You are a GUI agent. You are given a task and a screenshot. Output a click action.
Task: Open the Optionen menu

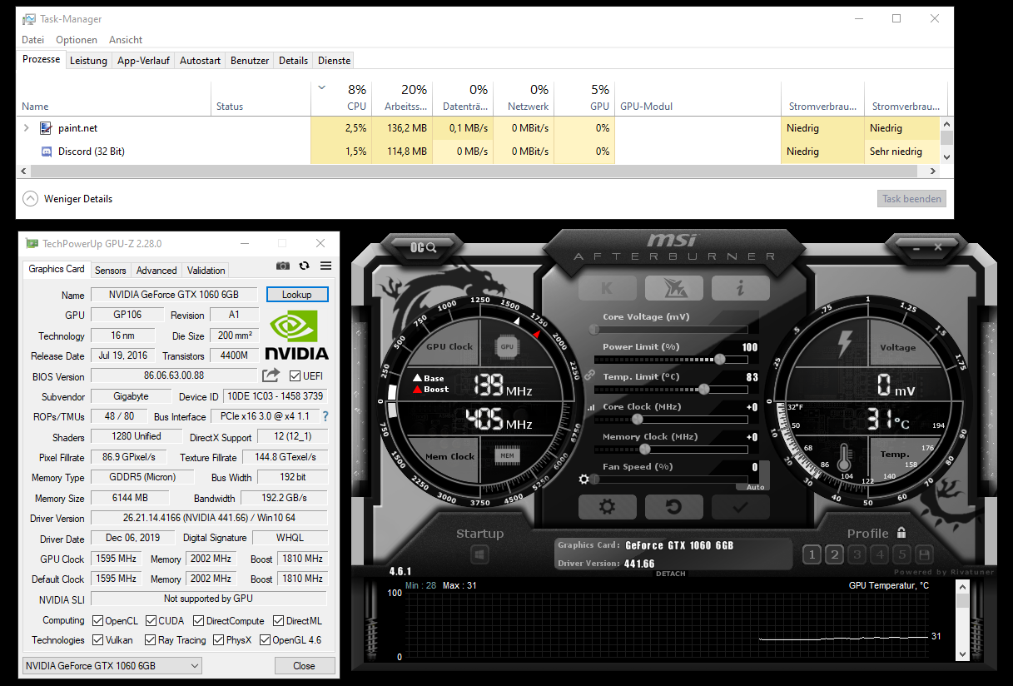pos(77,40)
